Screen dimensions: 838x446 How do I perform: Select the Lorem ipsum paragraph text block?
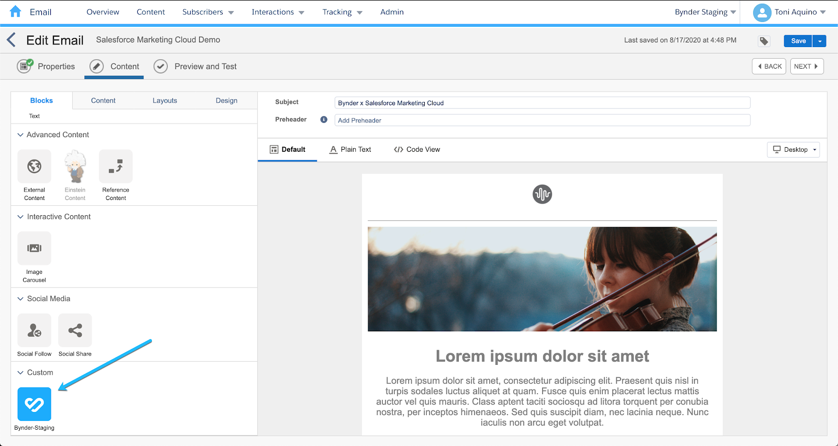[x=542, y=402]
